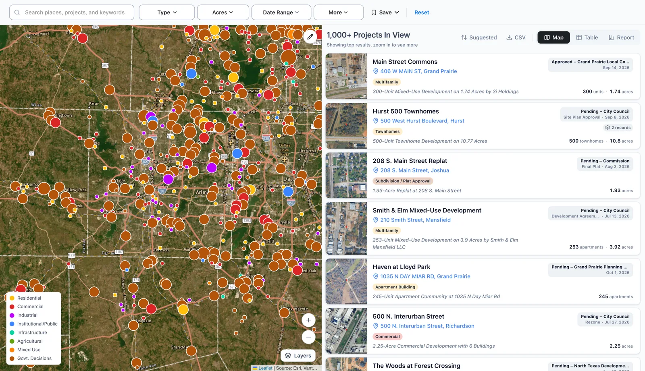Click the Residential yellow legend swatch

pyautogui.click(x=12, y=298)
